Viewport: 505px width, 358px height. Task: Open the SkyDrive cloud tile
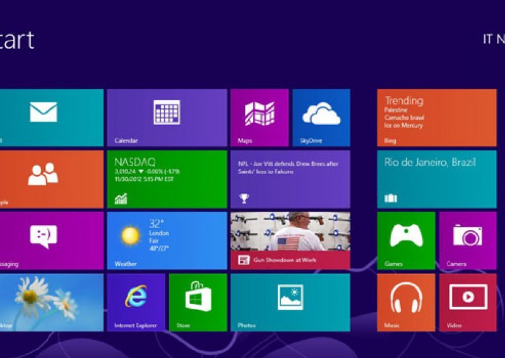pos(321,118)
